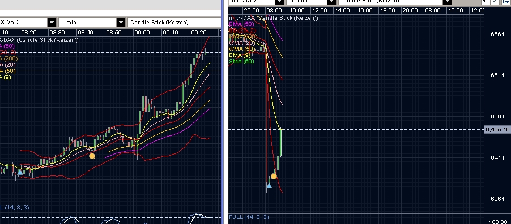This screenshot has height=224, width=511.
Task: Select the blue triangle marker in the 15 min chart
Action: pos(269,186)
